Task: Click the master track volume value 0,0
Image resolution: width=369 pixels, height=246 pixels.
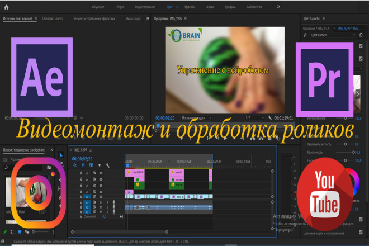Action: tap(104, 216)
